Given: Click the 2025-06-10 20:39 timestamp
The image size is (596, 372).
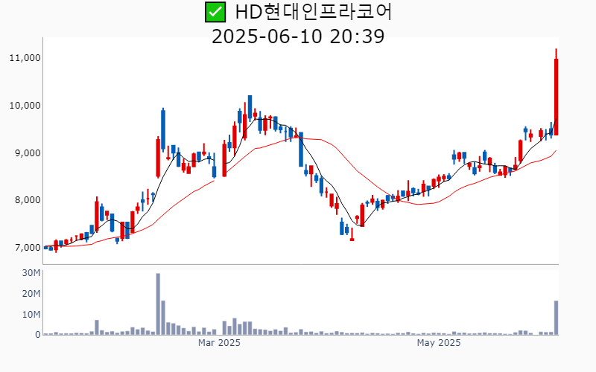Looking at the screenshot, I should click(298, 36).
